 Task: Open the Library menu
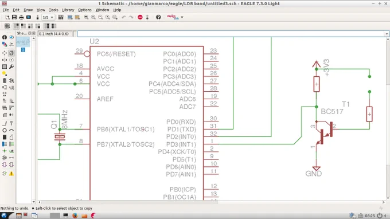[x=68, y=10]
